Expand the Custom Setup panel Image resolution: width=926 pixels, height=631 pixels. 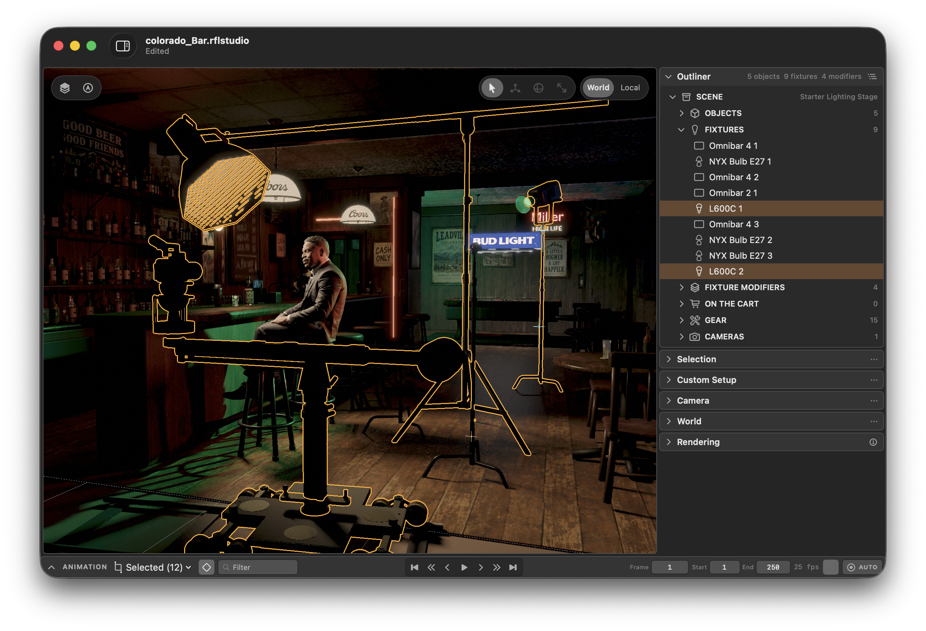668,380
